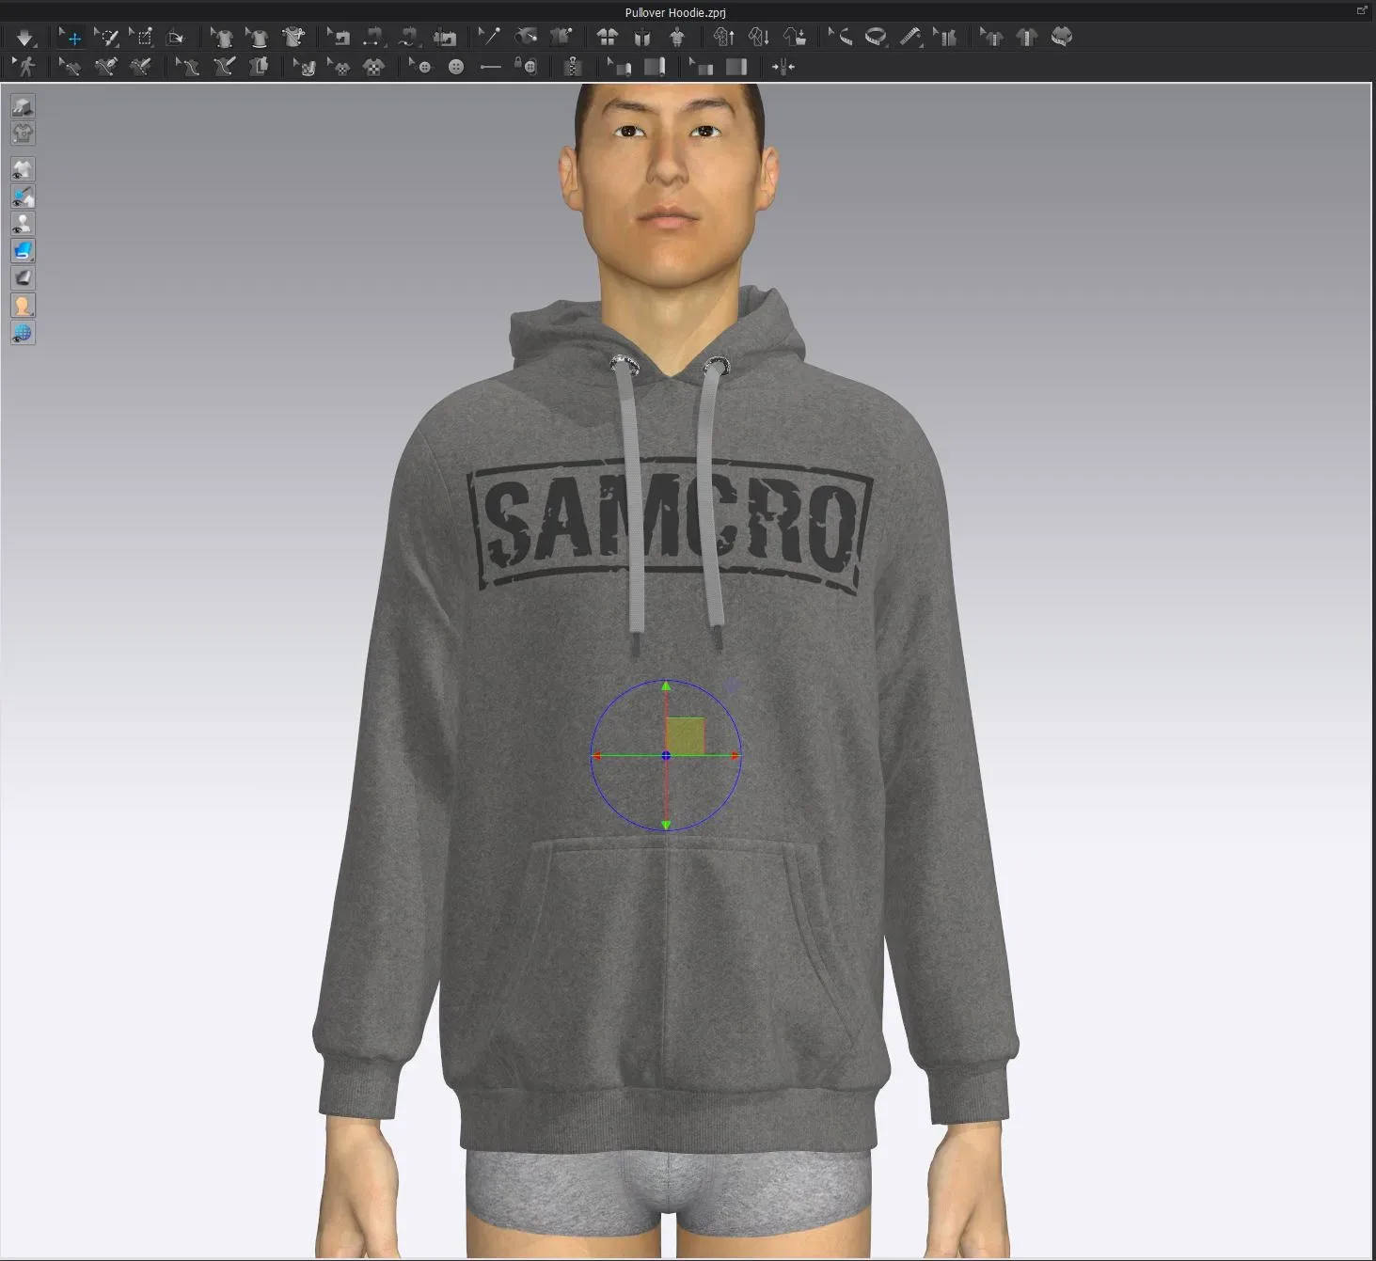The width and height of the screenshot is (1376, 1261).
Task: Select the Edit Binding tool icon
Action: click(x=702, y=67)
